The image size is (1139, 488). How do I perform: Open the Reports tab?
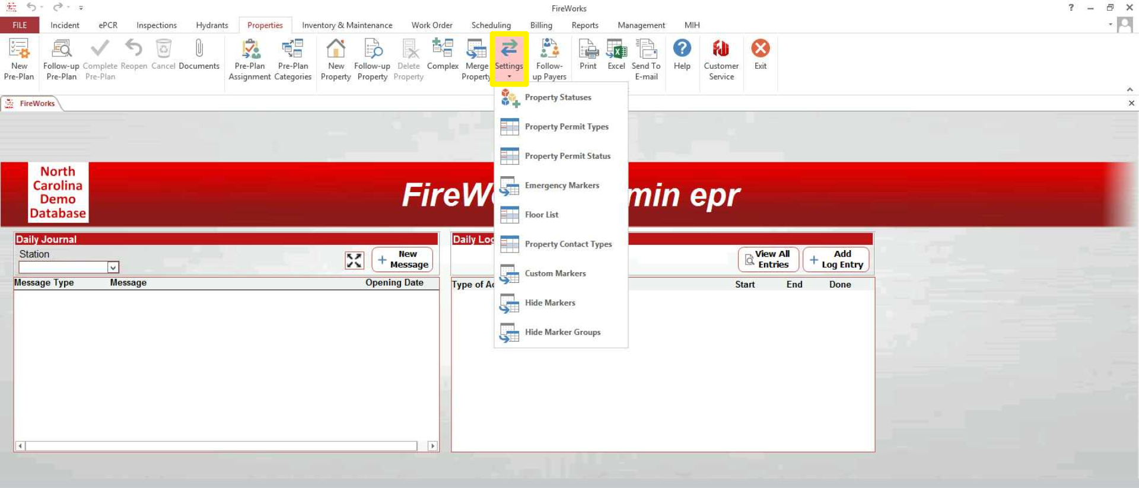point(585,25)
